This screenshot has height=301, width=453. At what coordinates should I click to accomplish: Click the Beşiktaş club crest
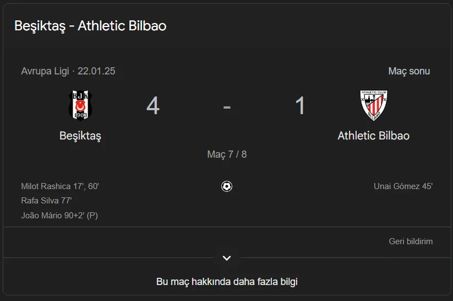(80, 105)
